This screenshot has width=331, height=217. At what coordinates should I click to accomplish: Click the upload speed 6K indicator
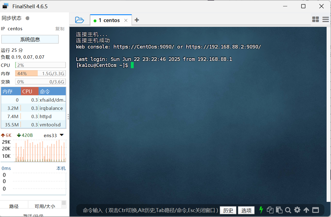[x=6, y=135]
